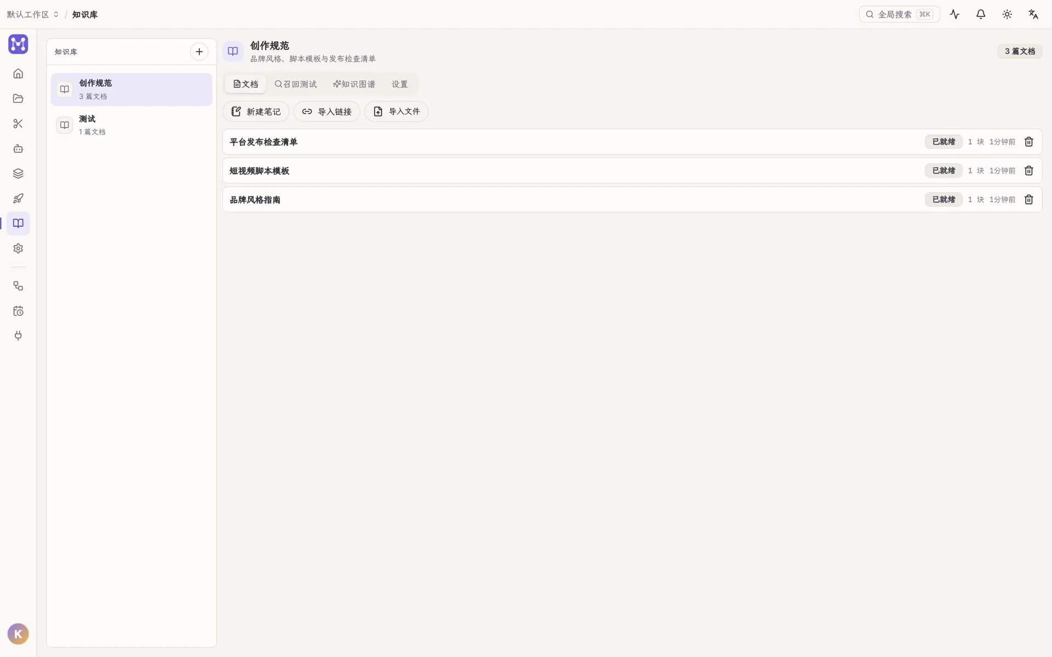Click the 新建笔记 button
The width and height of the screenshot is (1052, 657).
pos(256,112)
